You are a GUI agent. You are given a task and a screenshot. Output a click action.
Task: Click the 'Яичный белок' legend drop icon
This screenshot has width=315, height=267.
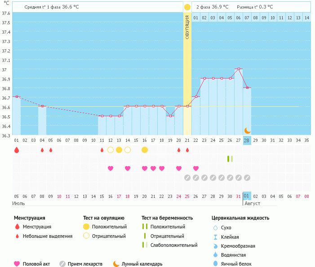[x=215, y=264]
